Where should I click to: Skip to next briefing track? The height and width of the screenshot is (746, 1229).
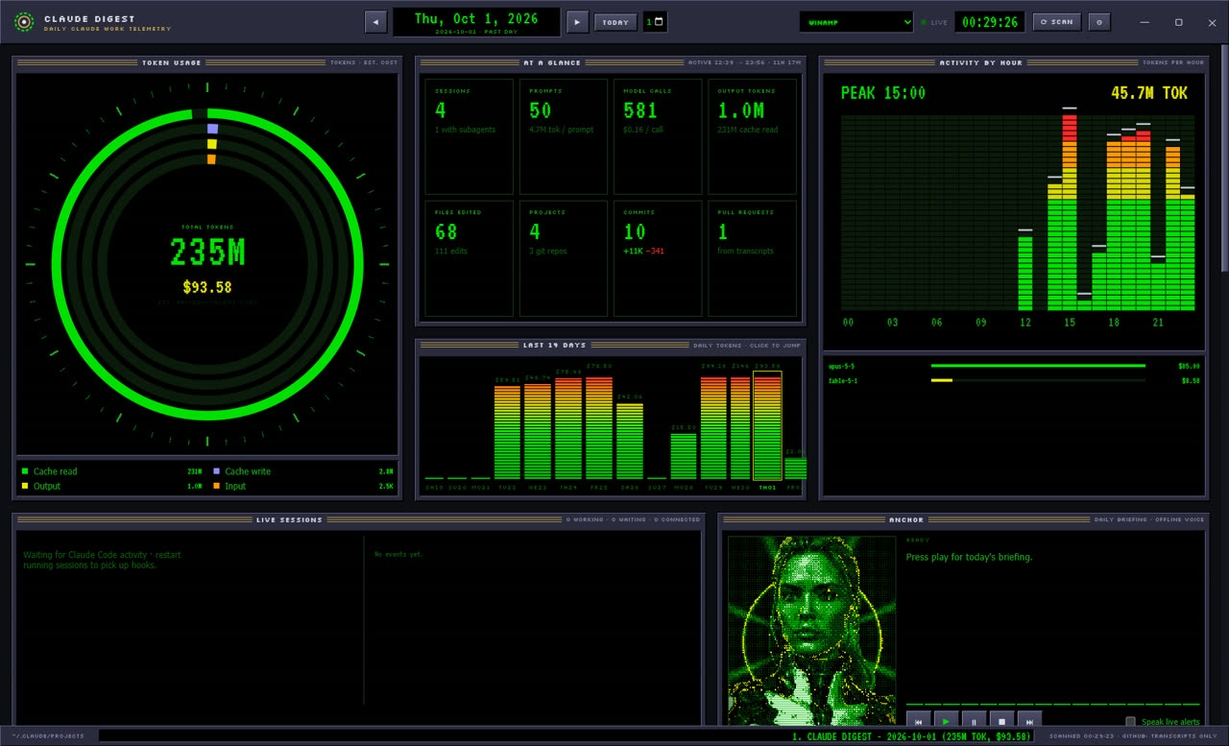pyautogui.click(x=1029, y=720)
